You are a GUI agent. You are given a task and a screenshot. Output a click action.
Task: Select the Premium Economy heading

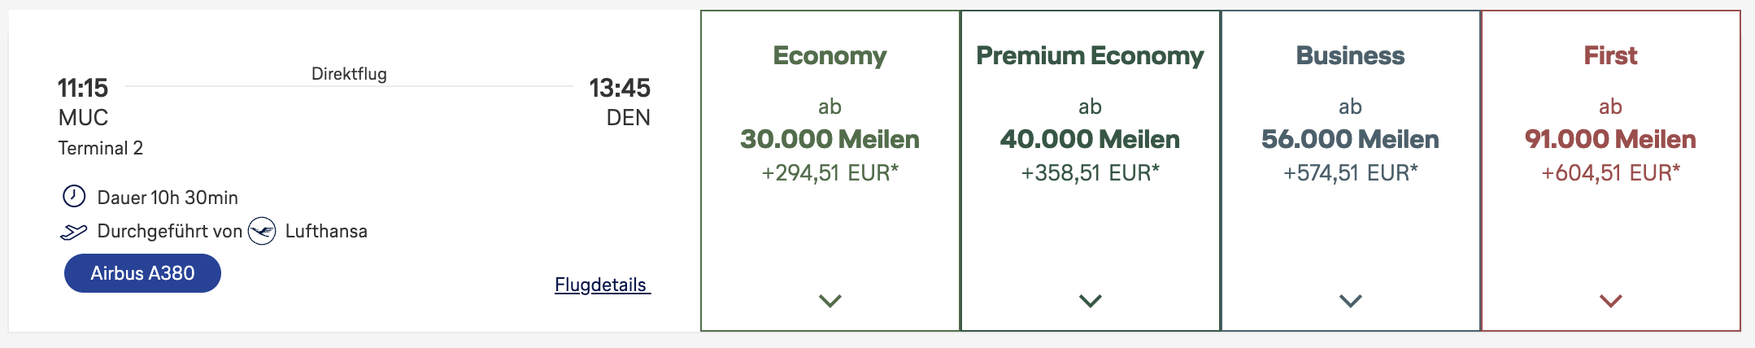1090,56
